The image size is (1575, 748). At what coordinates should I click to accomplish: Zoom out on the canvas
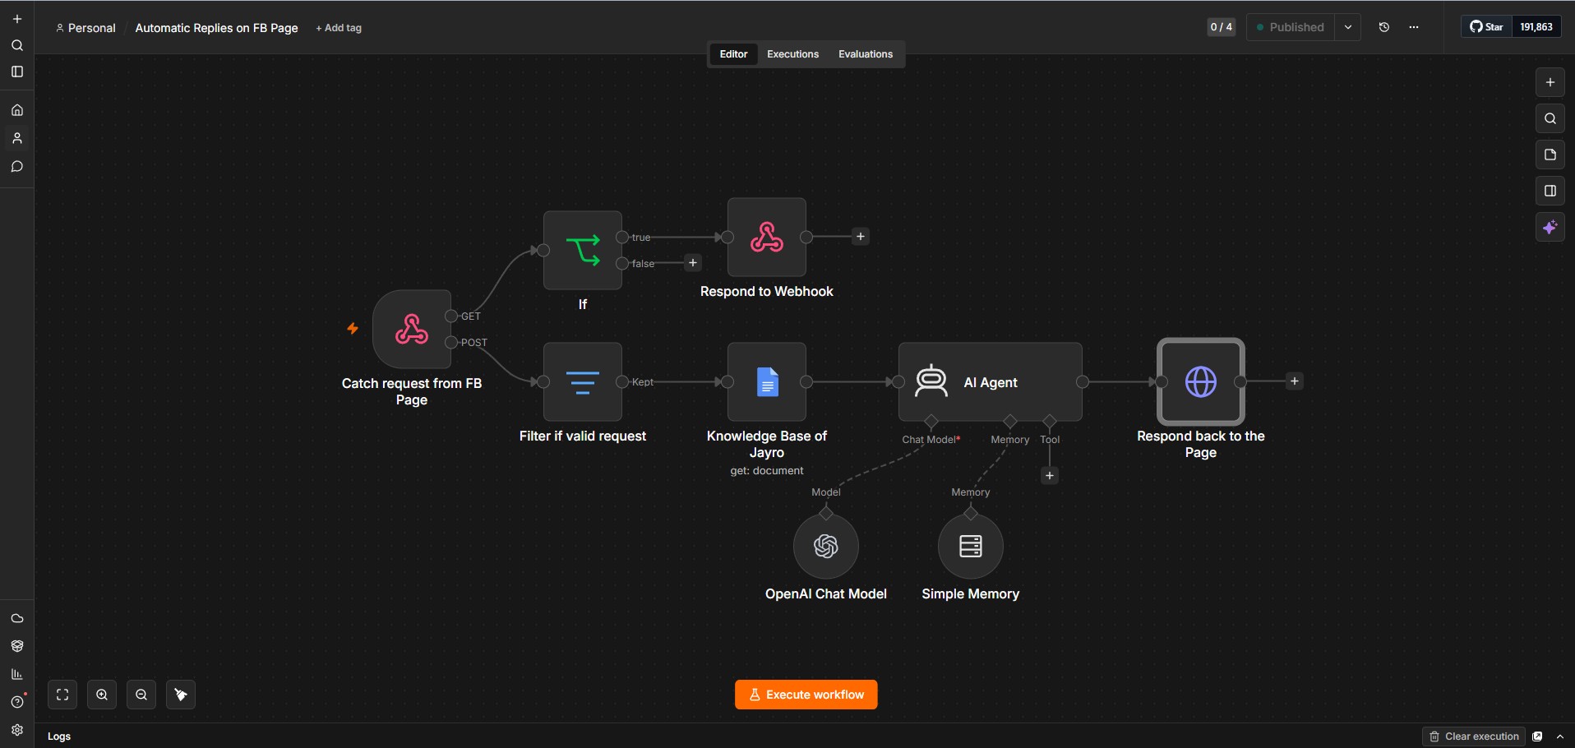point(141,695)
